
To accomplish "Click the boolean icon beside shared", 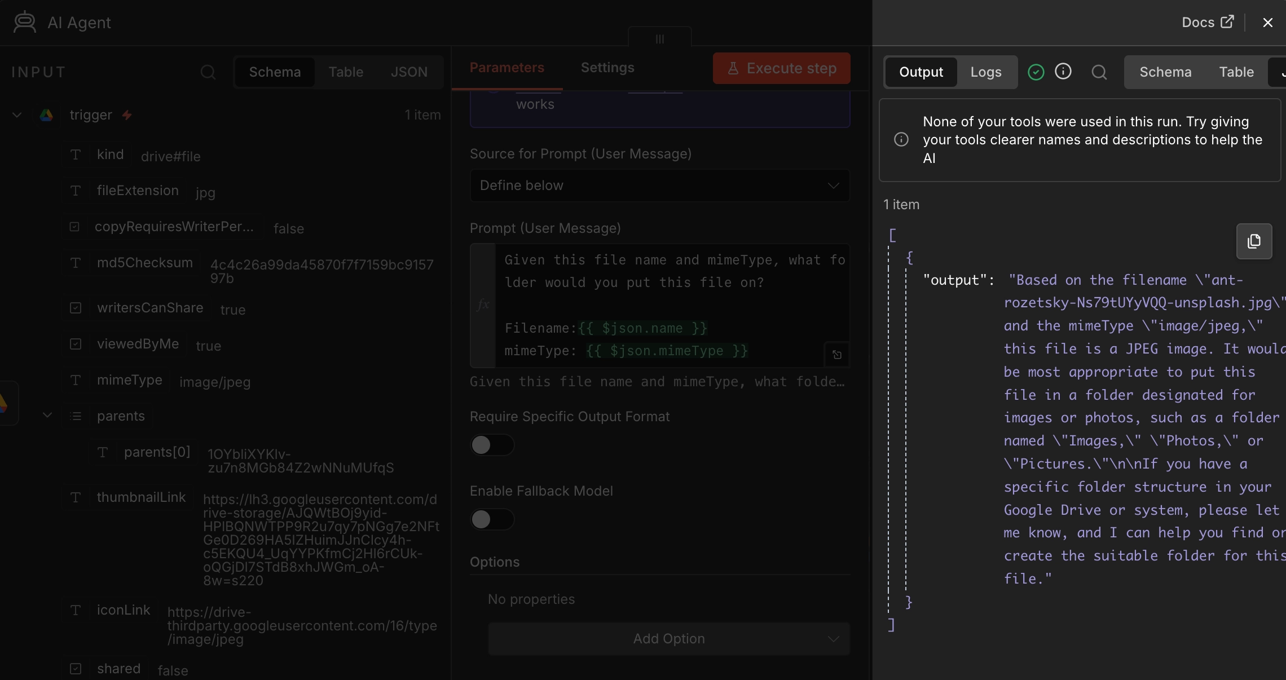I will point(76,669).
